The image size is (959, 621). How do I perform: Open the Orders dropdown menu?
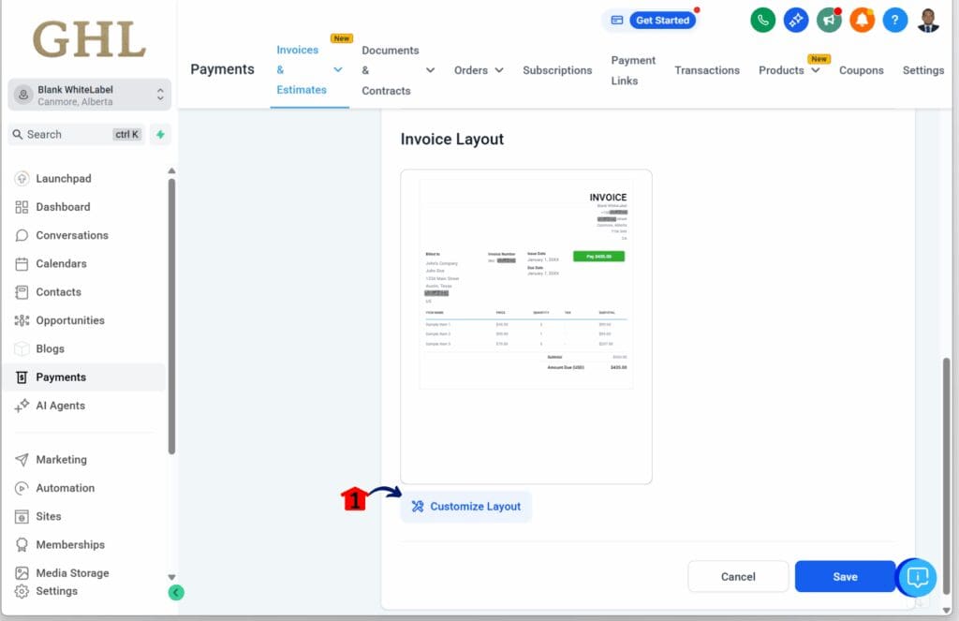479,69
